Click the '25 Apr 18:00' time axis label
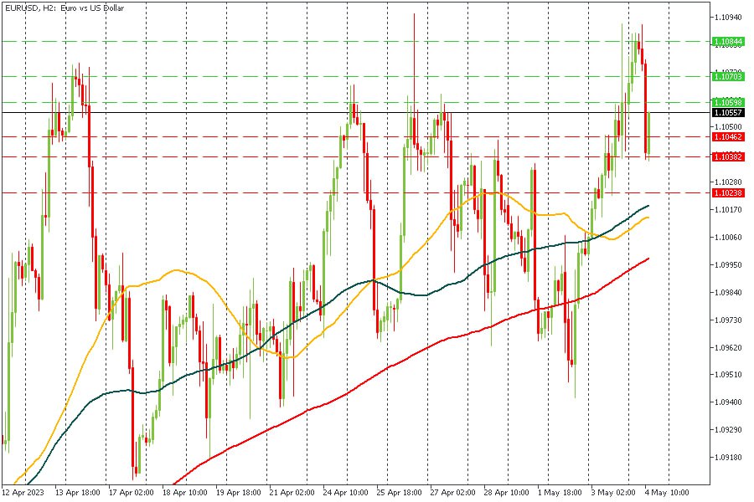 (399, 493)
